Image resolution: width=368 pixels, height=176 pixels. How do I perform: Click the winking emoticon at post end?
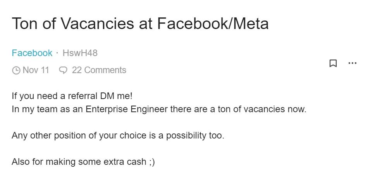tap(152, 162)
